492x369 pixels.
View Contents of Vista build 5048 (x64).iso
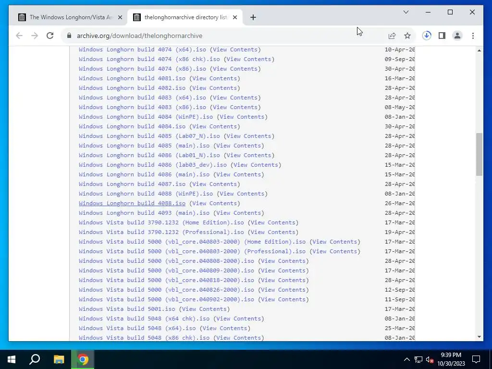(225, 328)
